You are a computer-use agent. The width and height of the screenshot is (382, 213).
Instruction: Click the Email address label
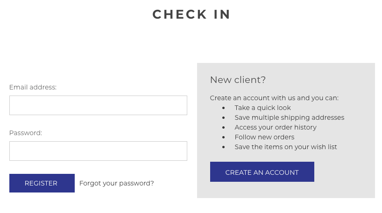[33, 87]
